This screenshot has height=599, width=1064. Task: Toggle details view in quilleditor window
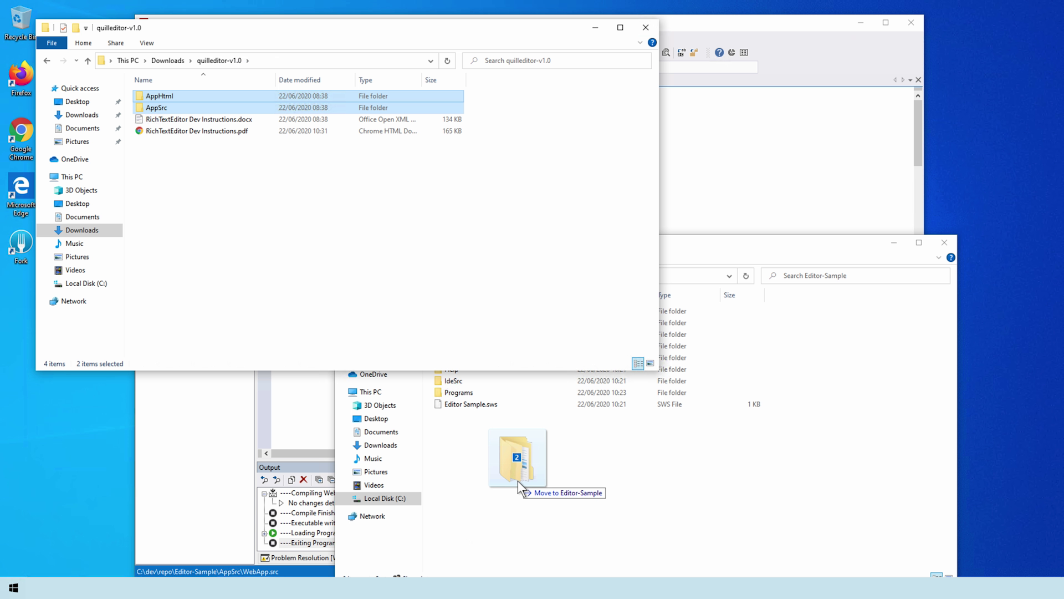[x=638, y=364]
